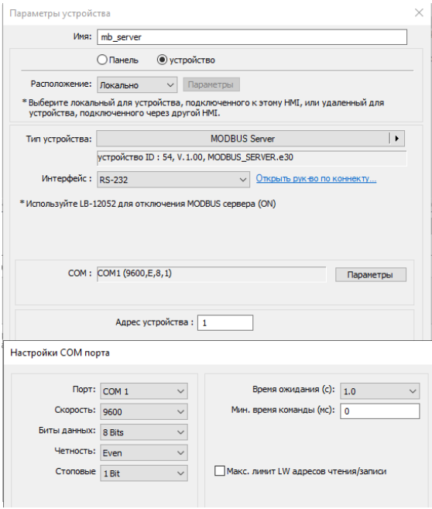432x509 pixels.
Task: Open the Стоповые dropdown showing 1 Bit
Action: 144,473
